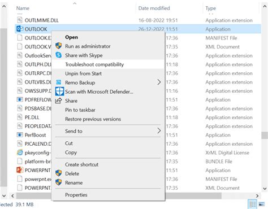Click the platform-br bundle file icon
This screenshot has height=209, width=268.
point(20,161)
